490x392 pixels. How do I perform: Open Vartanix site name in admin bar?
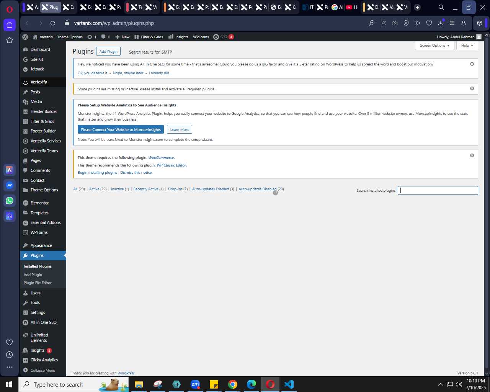point(43,37)
